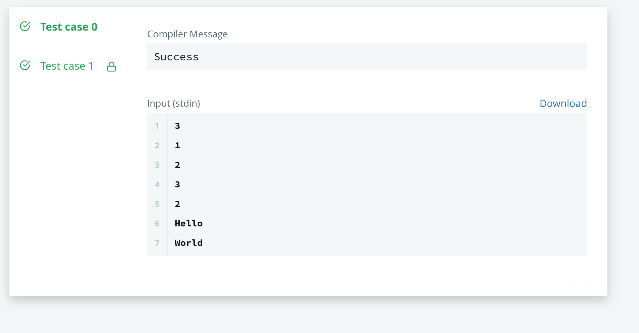The image size is (639, 333).
Task: Select line 6 containing Hello
Action: coord(188,223)
